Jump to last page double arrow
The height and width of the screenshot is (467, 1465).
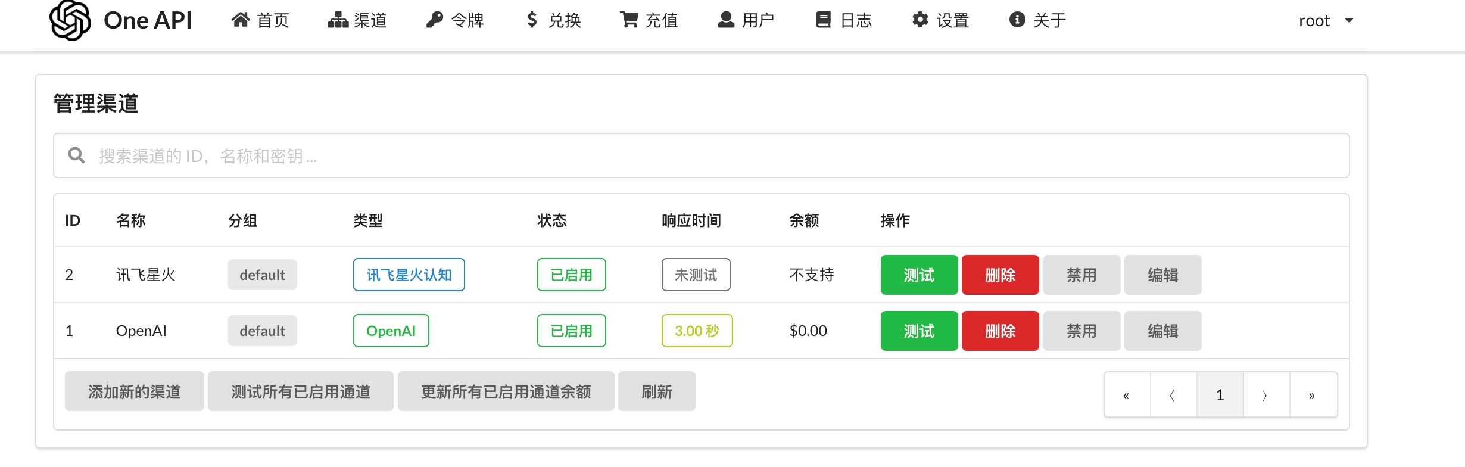(1313, 395)
